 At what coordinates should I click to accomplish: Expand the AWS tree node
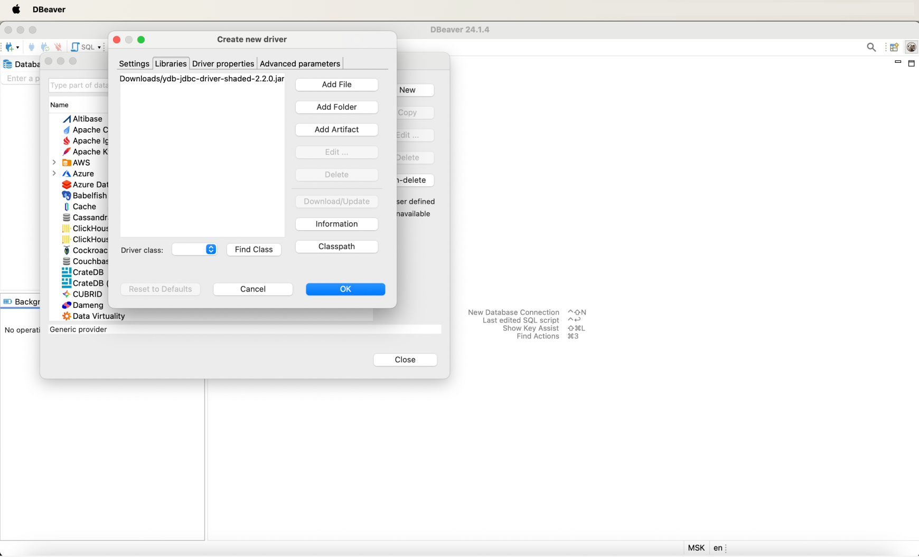54,163
